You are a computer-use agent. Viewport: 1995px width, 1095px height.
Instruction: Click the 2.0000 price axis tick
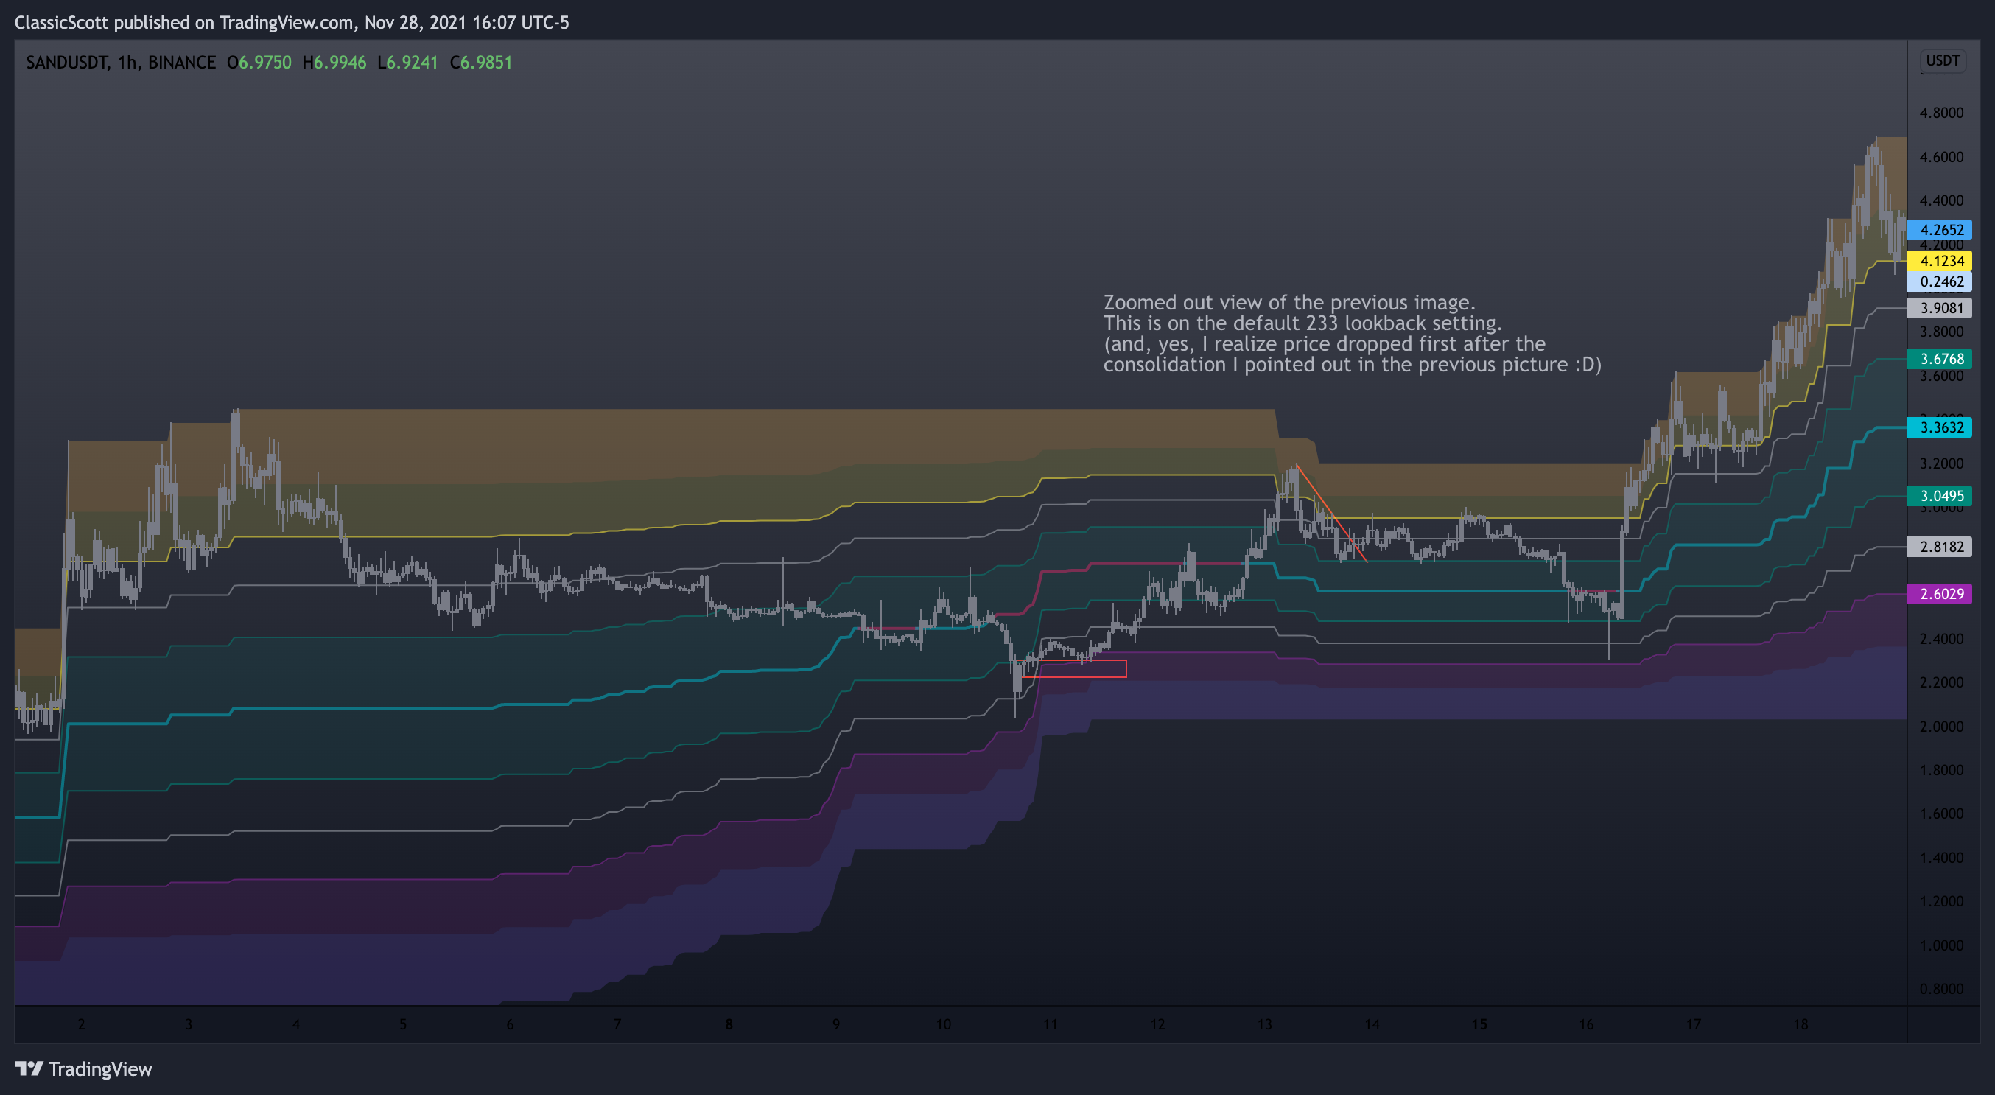tap(1941, 727)
